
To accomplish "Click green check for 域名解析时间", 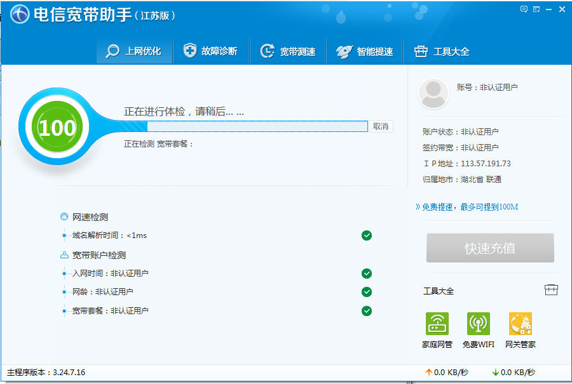I will (x=367, y=235).
